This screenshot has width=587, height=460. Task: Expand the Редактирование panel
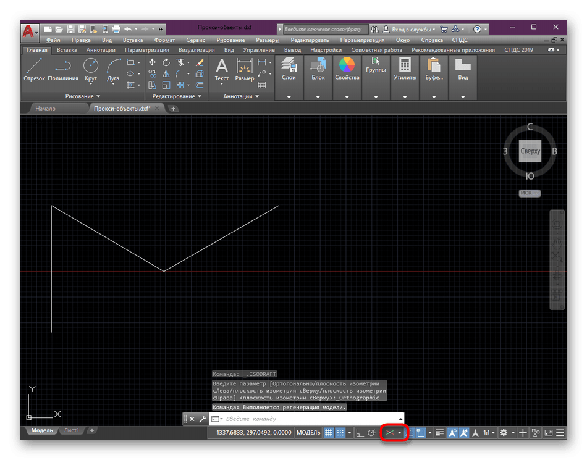[x=177, y=96]
